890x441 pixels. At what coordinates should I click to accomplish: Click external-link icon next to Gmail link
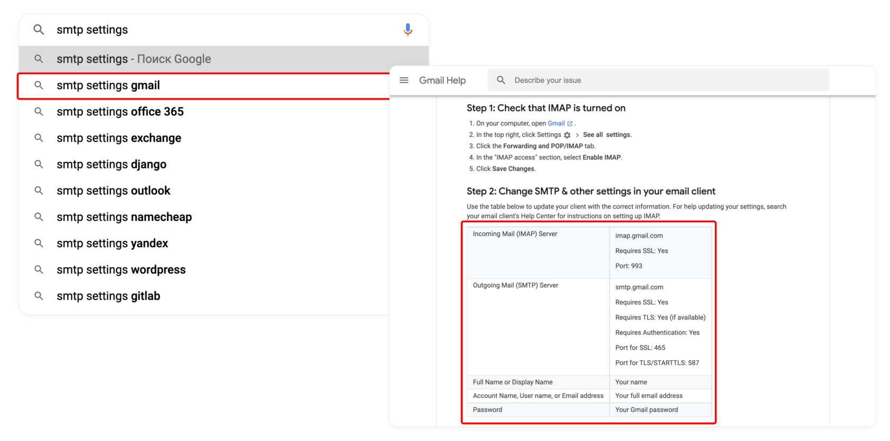click(x=570, y=124)
